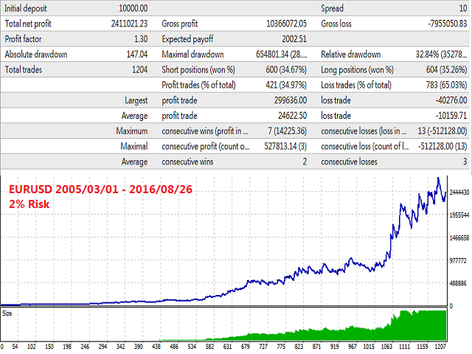Image resolution: width=472 pixels, height=354 pixels.
Task: Click the Total net profit value 2411021.23
Action: click(x=130, y=24)
